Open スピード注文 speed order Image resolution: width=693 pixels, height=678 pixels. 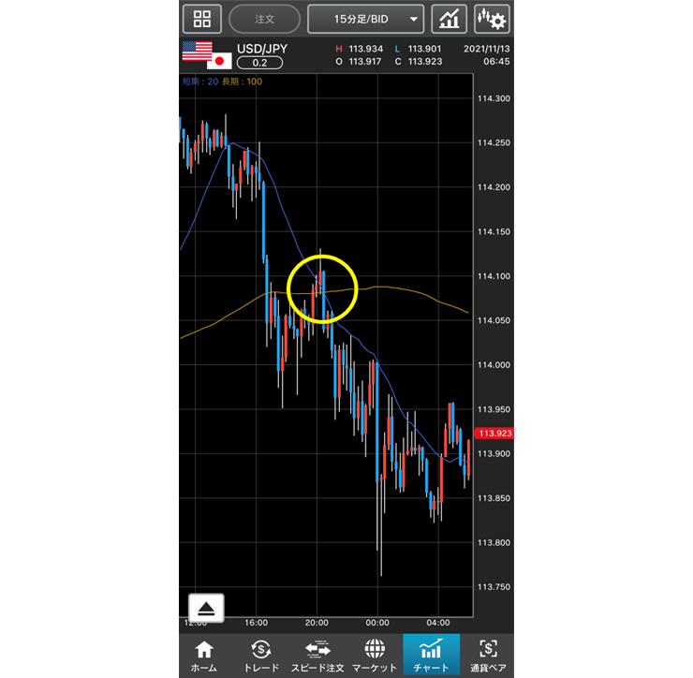click(317, 655)
